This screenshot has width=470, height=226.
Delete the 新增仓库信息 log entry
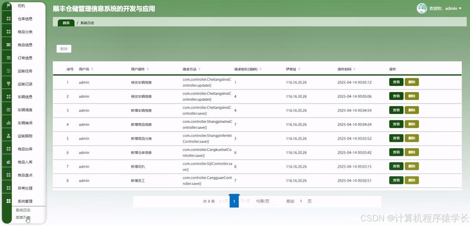412,152
